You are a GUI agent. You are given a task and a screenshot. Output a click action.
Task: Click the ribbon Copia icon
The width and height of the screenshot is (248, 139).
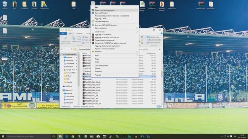point(74,39)
